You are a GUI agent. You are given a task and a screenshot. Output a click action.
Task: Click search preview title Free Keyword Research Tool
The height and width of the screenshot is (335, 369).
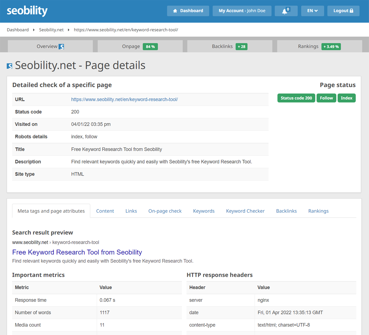point(77,252)
